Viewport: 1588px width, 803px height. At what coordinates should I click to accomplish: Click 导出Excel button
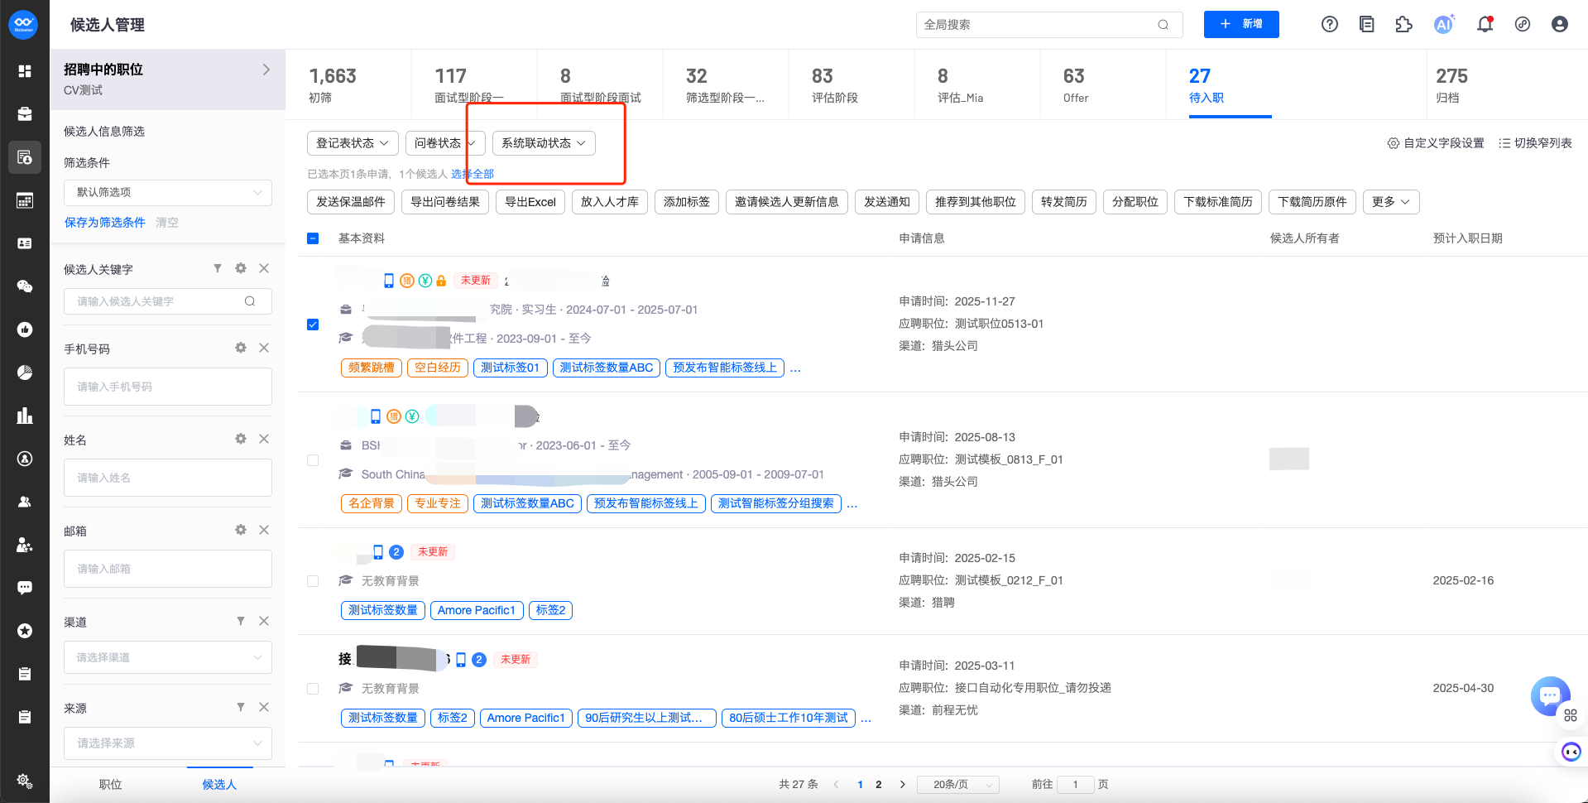point(530,202)
